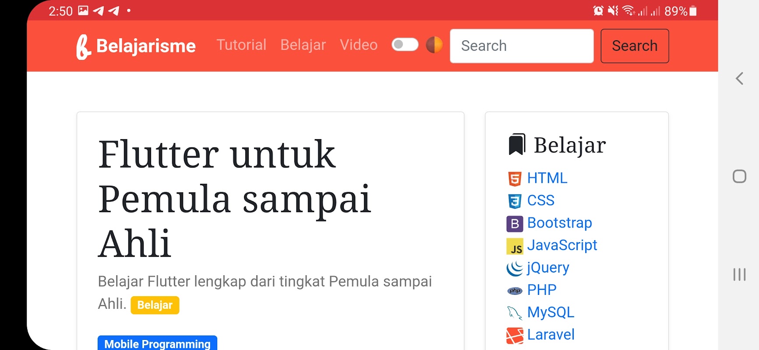Image resolution: width=759 pixels, height=350 pixels.
Task: Open the Belajar navigation menu item
Action: pos(303,45)
